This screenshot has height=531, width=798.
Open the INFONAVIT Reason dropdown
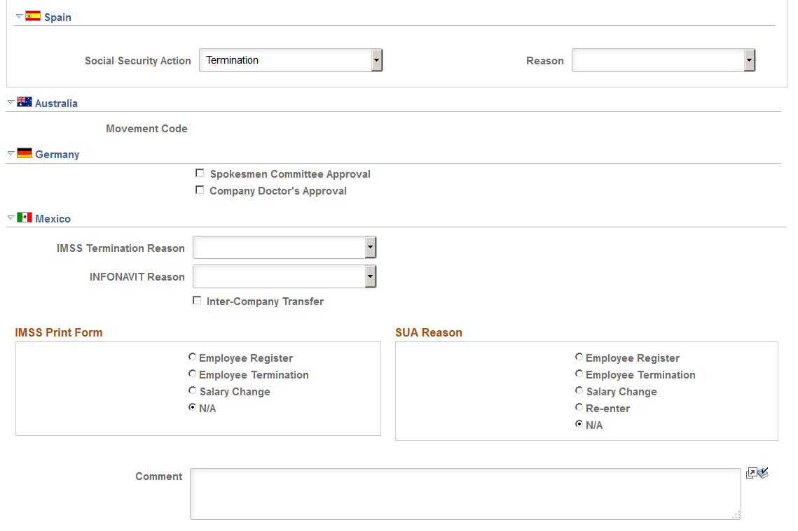284,276
